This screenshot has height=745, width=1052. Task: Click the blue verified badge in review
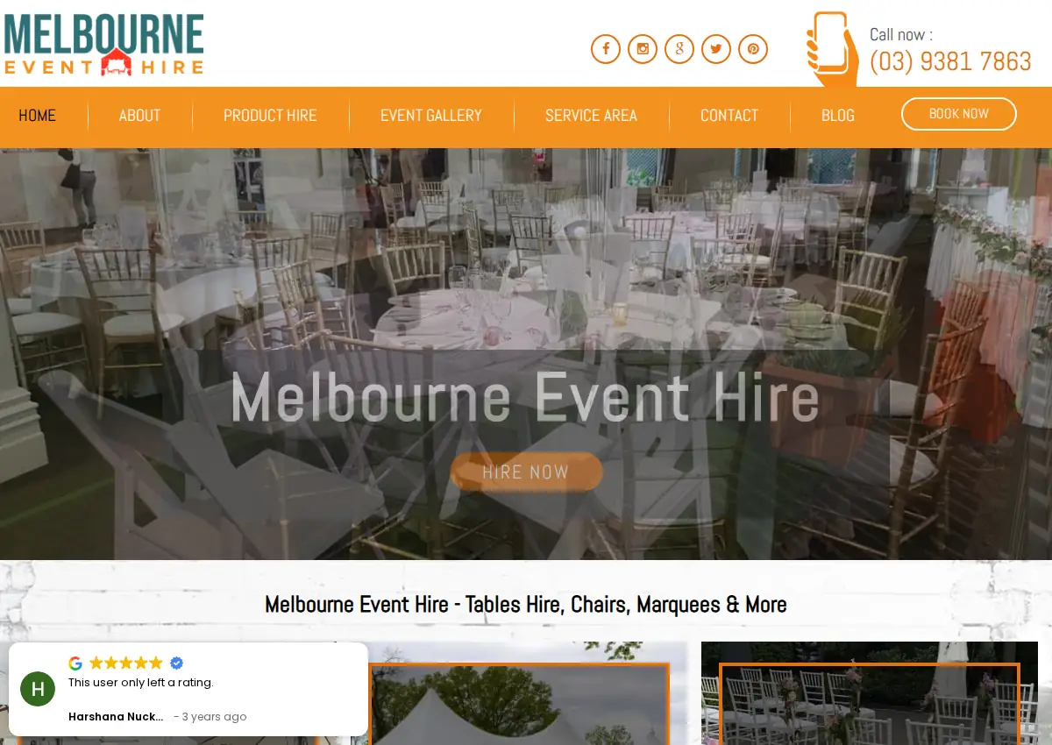176,663
